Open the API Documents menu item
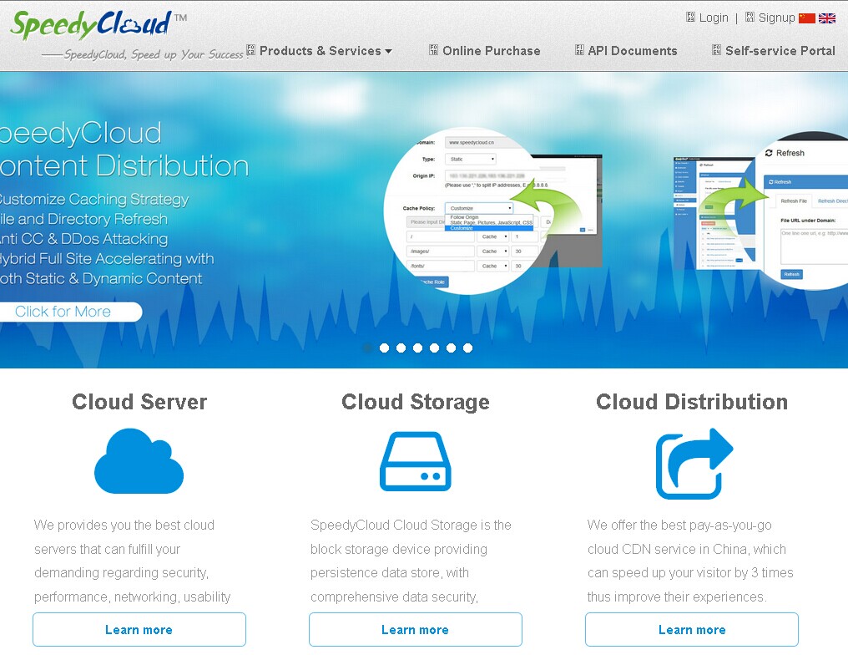 (x=632, y=51)
